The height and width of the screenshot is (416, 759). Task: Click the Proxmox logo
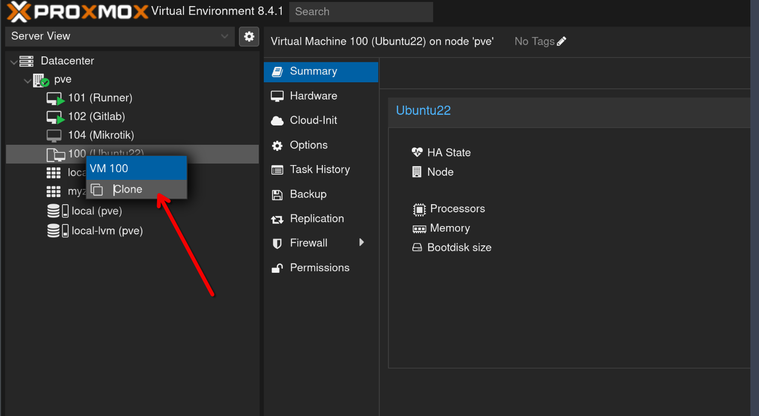pos(77,11)
